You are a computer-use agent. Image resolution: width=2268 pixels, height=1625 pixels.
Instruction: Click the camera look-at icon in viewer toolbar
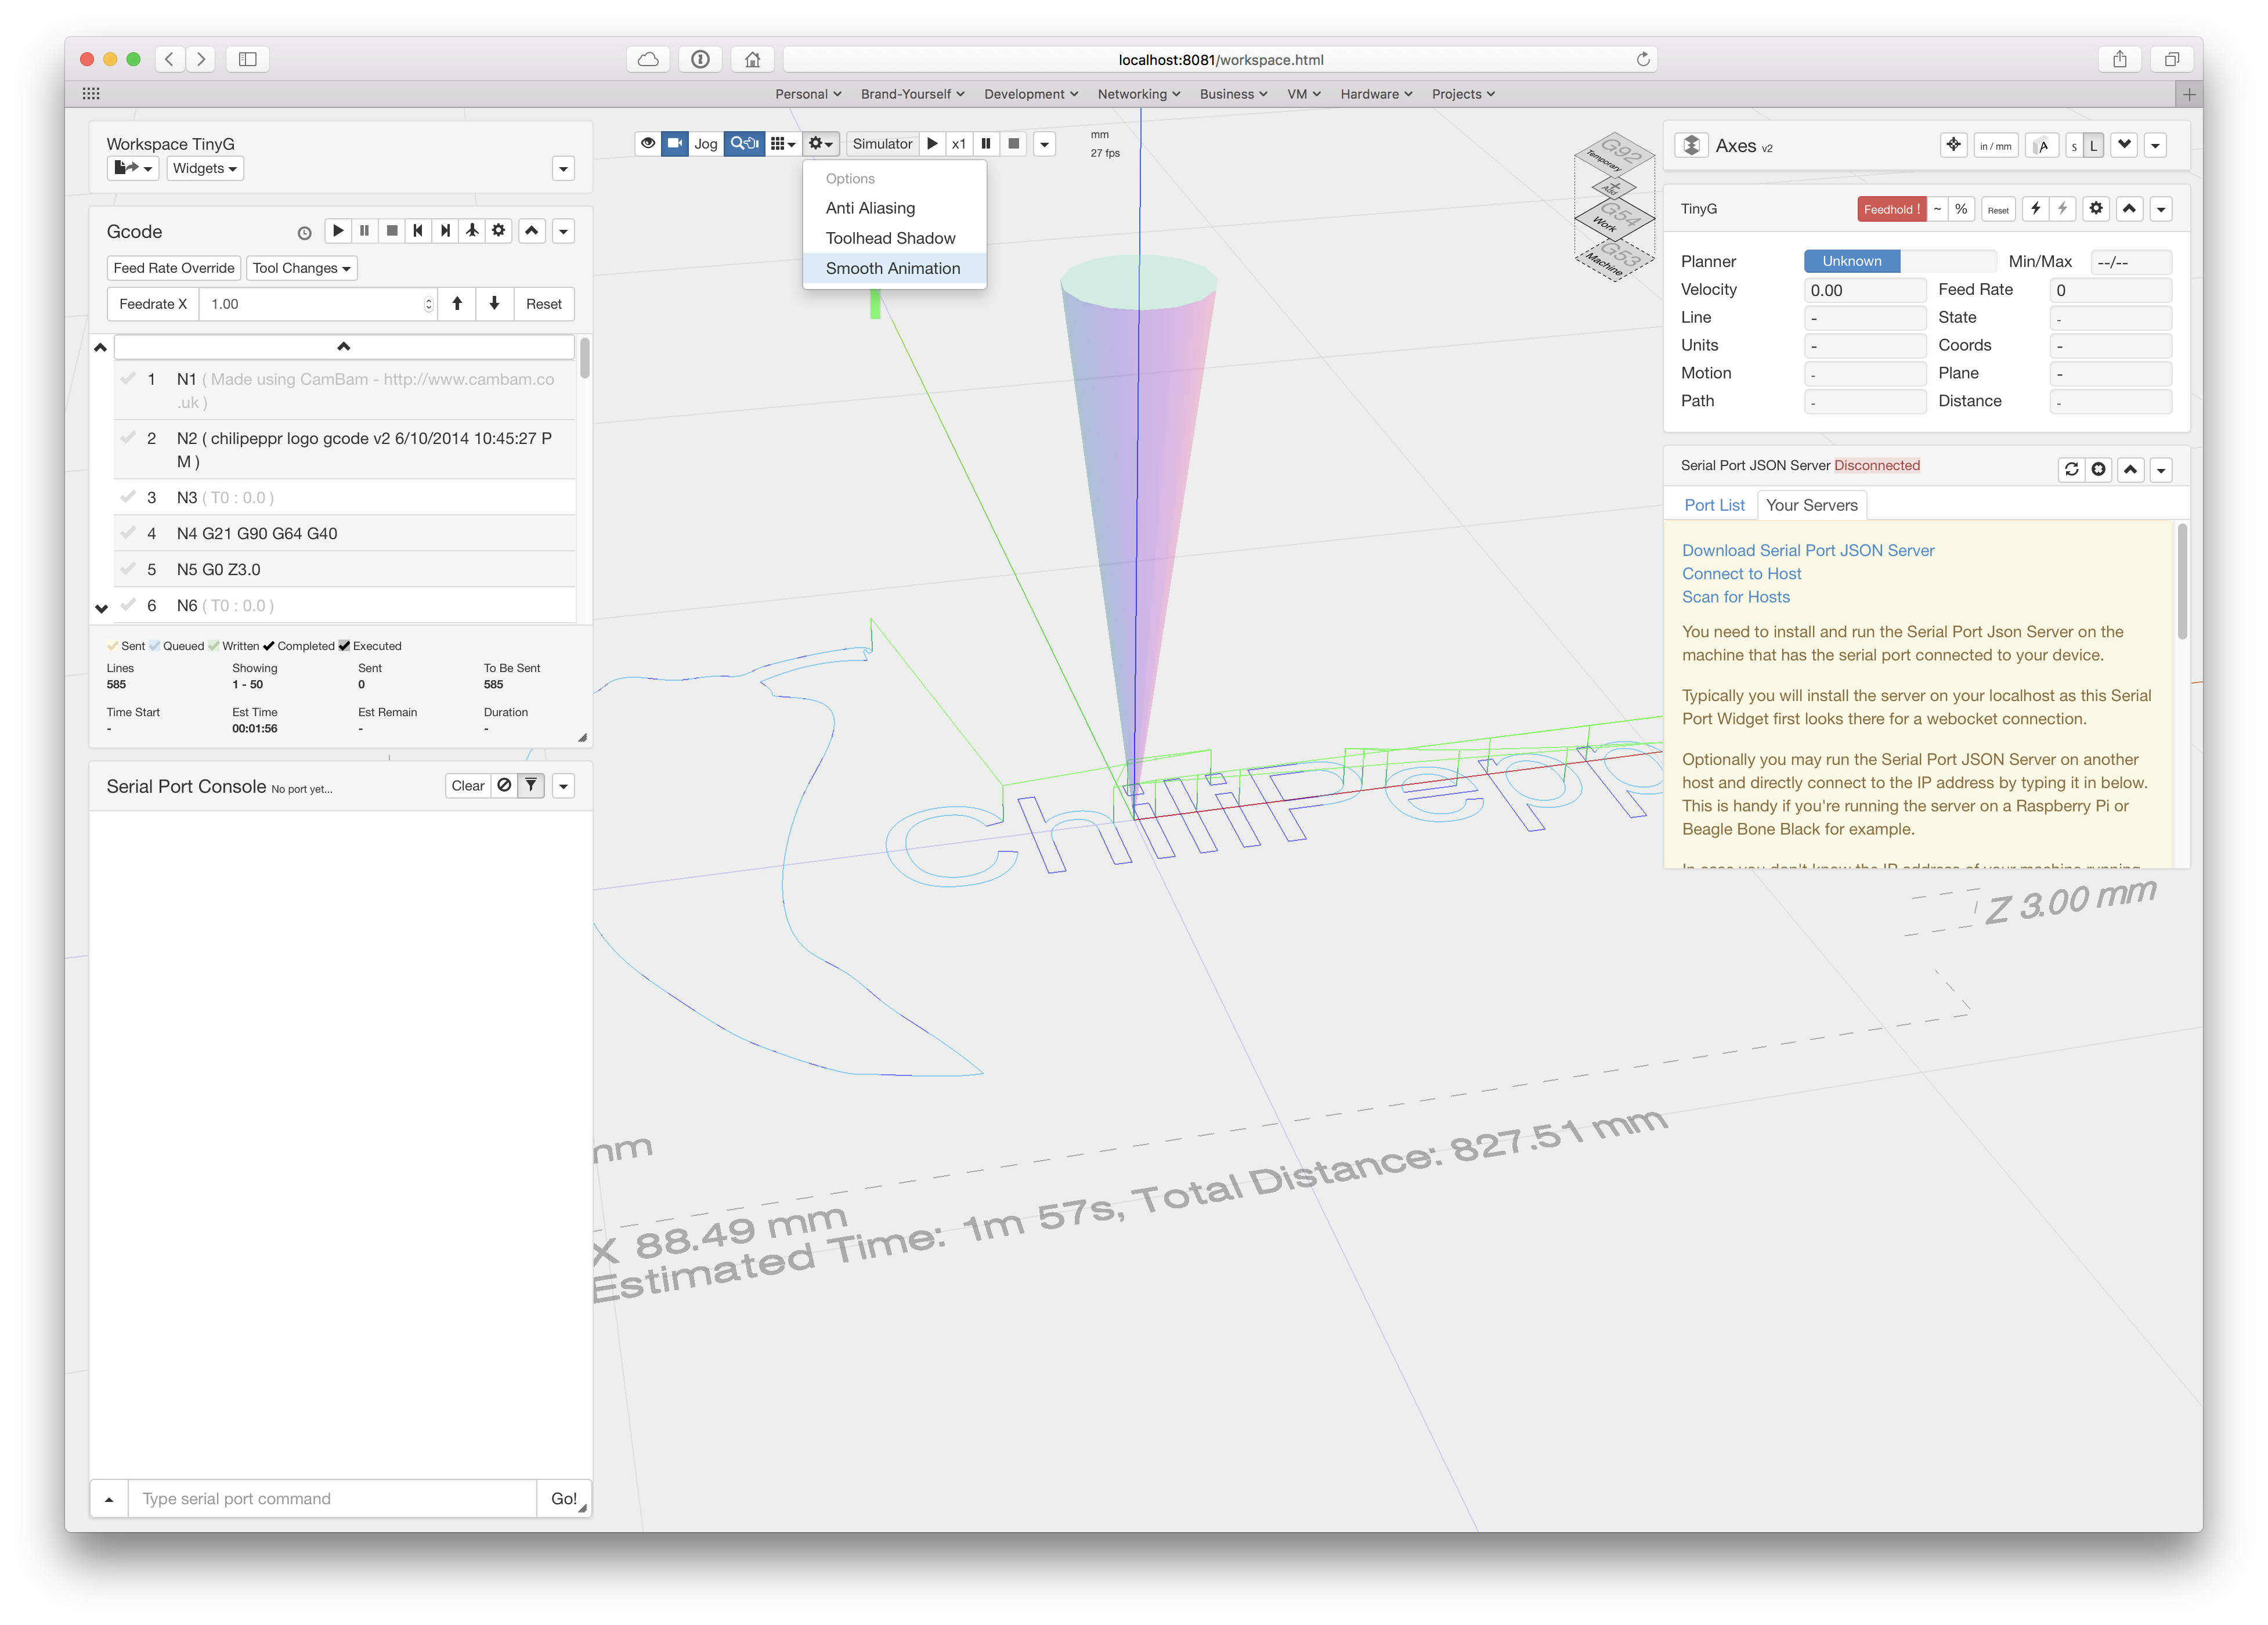click(675, 143)
